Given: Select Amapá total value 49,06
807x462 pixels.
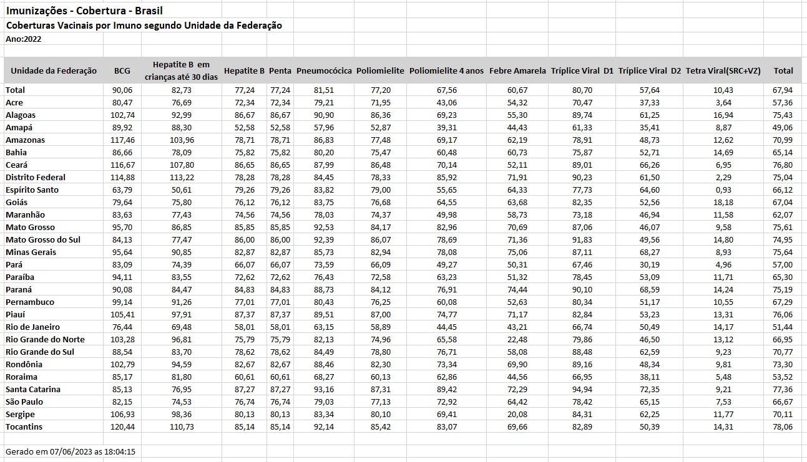Looking at the screenshot, I should pos(783,127).
